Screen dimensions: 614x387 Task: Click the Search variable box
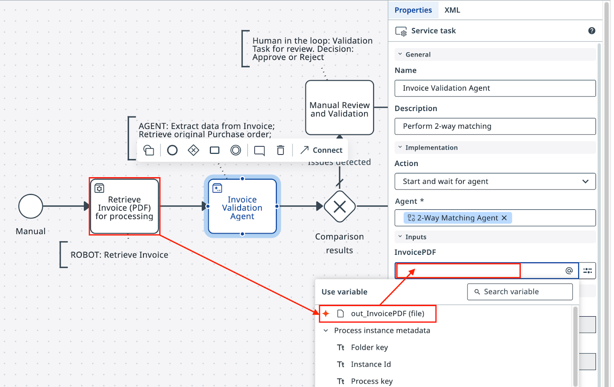click(520, 292)
